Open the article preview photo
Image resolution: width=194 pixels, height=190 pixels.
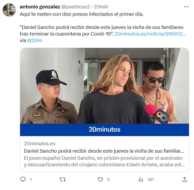(x=104, y=86)
